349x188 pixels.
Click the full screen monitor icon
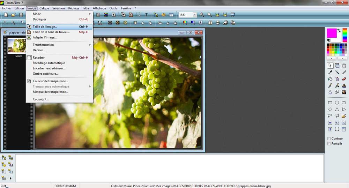[x=232, y=15]
